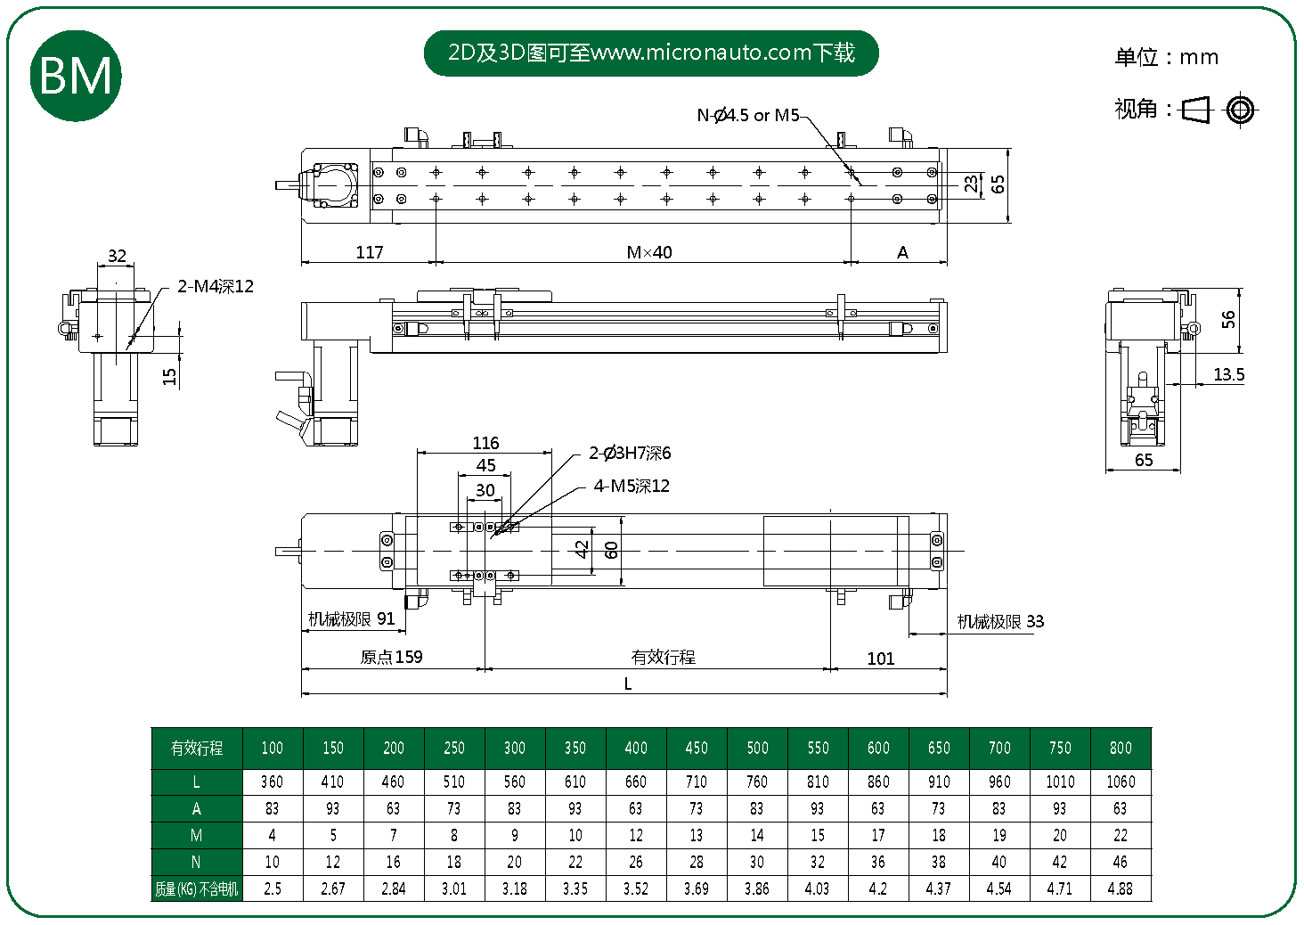
Task: Click the 单位：mm unit label
Action: (x=1165, y=58)
